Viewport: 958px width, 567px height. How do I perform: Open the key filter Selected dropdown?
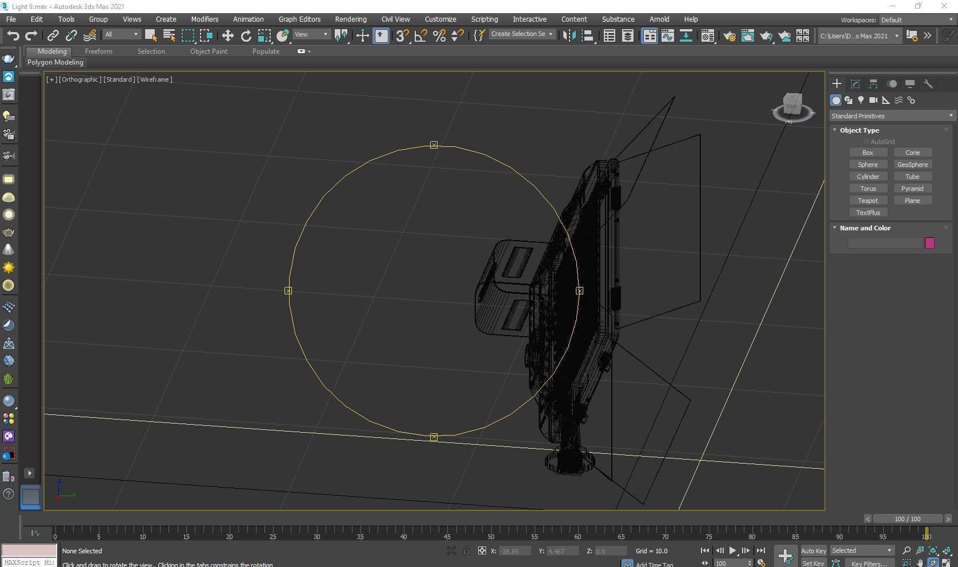pos(861,550)
